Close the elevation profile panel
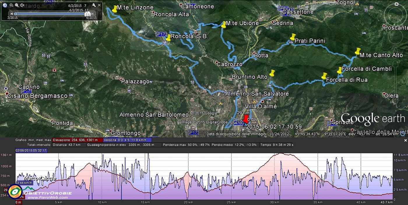Image resolution: width=408 pixels, height=205 pixels. 405,140
